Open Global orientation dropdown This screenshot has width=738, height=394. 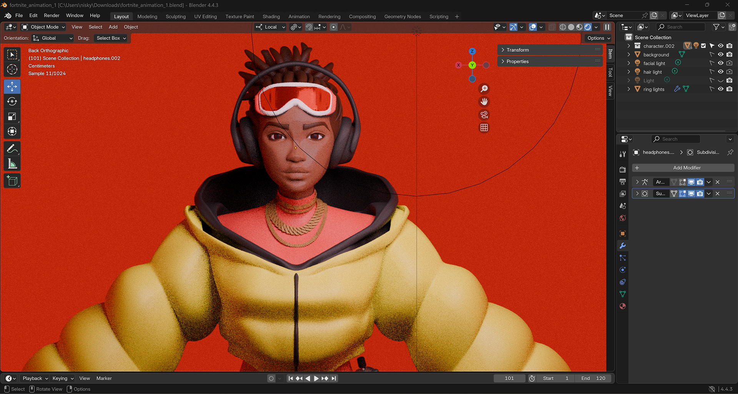[x=53, y=38]
